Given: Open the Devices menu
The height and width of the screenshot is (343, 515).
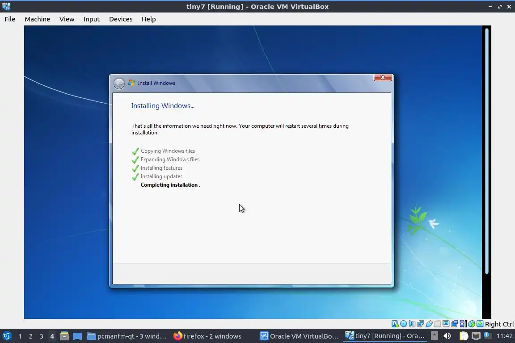Looking at the screenshot, I should (x=121, y=19).
